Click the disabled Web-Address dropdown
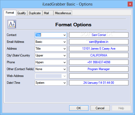Viewport: 135px width, 115px height. [x=51, y=76]
